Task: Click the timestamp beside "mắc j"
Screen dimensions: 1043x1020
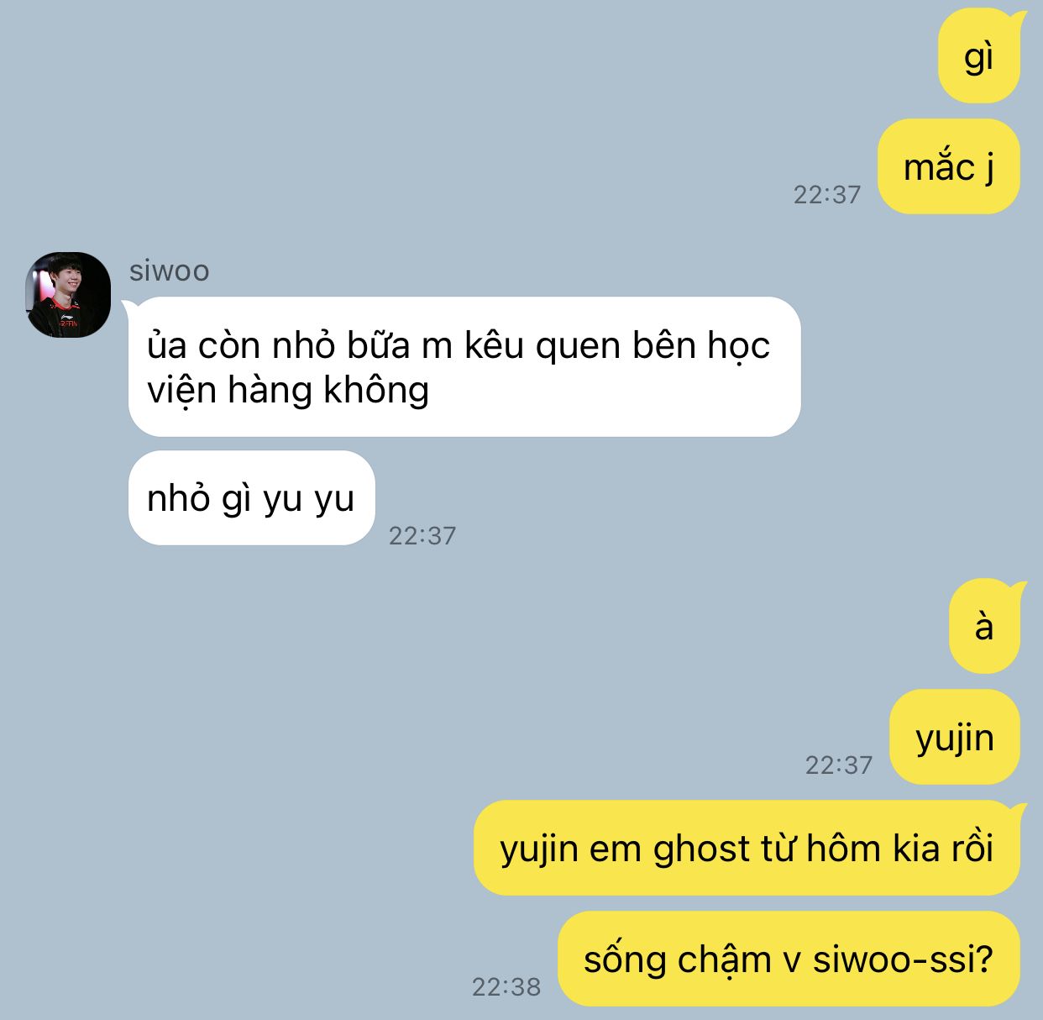Action: [x=827, y=194]
